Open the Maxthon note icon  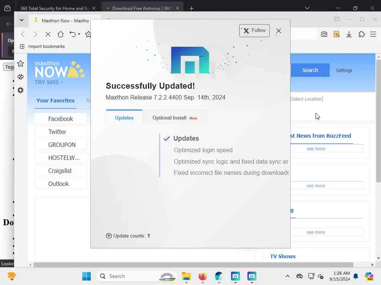point(336,34)
